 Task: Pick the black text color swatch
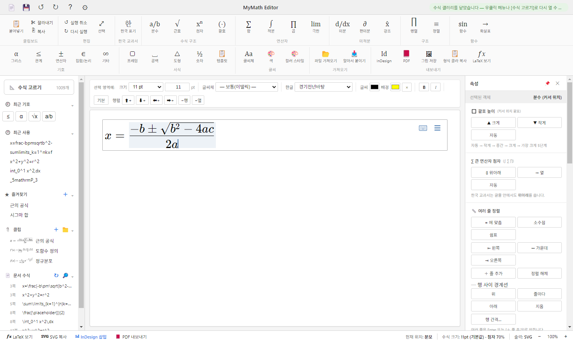[375, 87]
